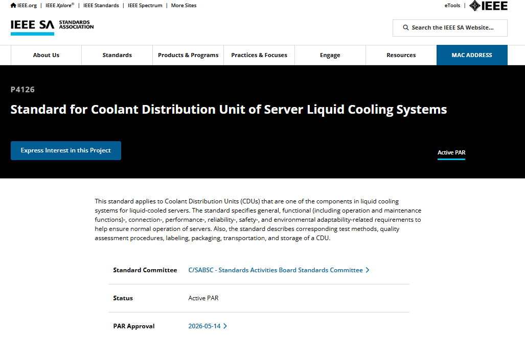This screenshot has width=525, height=339.
Task: Open the About Us menu
Action: point(46,55)
